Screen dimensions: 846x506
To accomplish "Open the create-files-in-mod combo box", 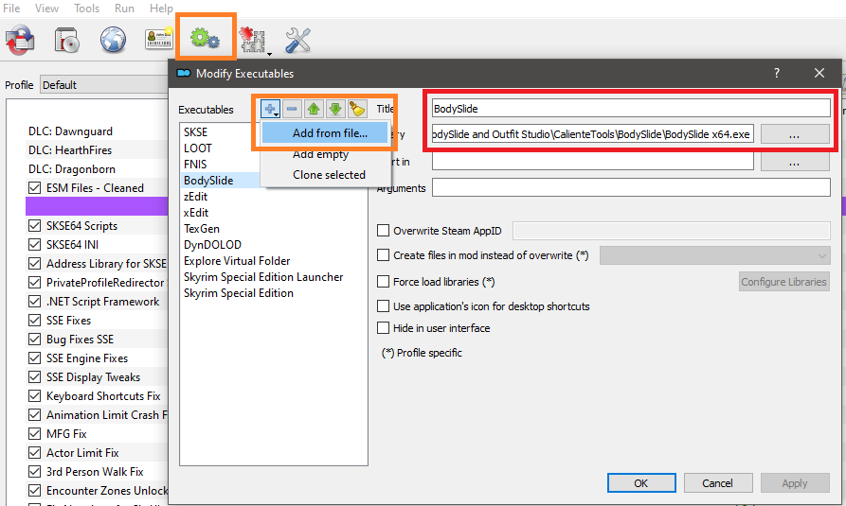I will 715,255.
